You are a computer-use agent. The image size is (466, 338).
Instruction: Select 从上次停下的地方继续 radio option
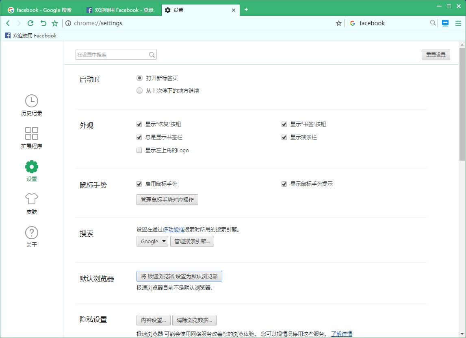pos(139,90)
